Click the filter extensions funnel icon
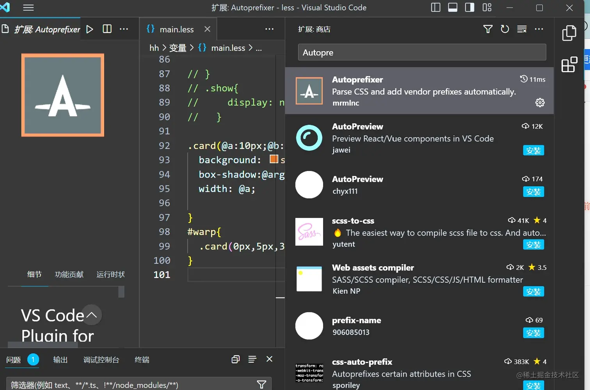Image resolution: width=590 pixels, height=390 pixels. 488,29
